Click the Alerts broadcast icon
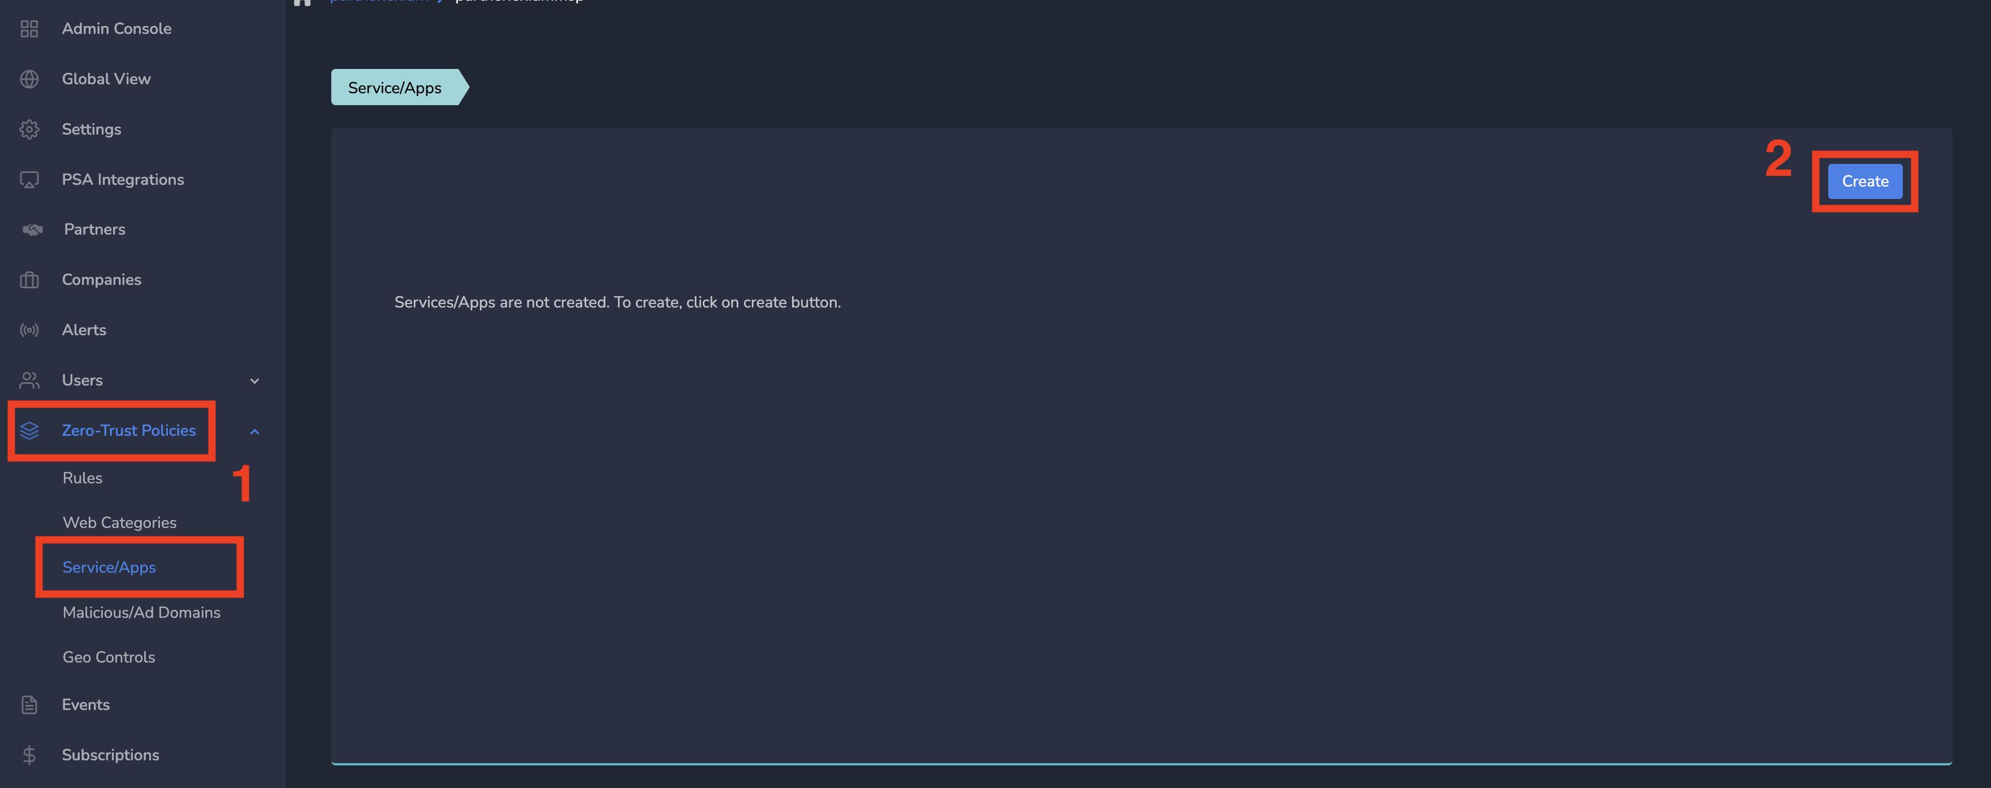 click(29, 330)
